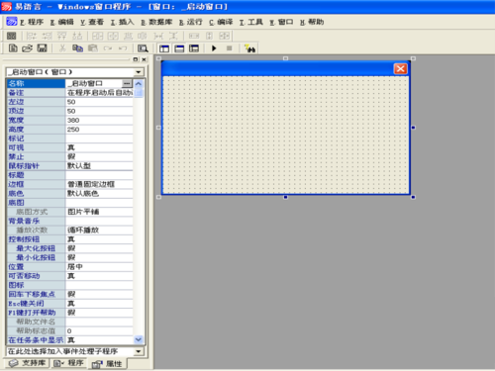This screenshot has width=495, height=371.
Task: Save the project with floppy disk icon
Action: coord(42,48)
